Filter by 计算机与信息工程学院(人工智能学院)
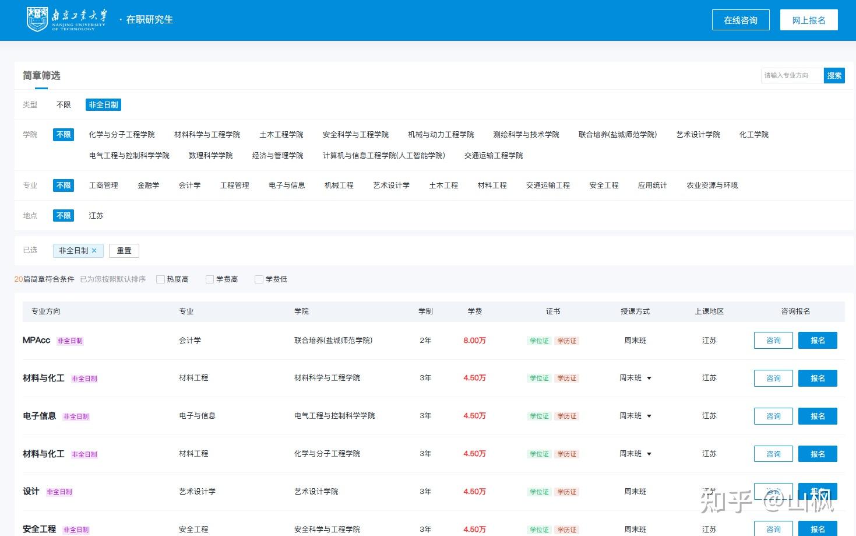This screenshot has width=856, height=536. point(384,156)
